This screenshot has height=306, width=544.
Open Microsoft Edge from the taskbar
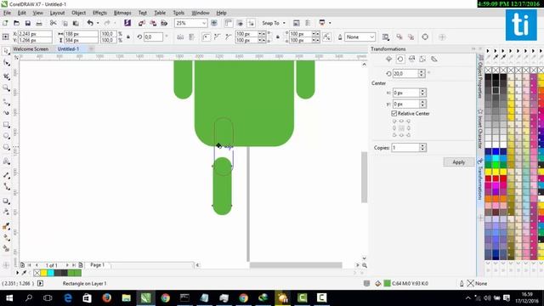click(68, 298)
